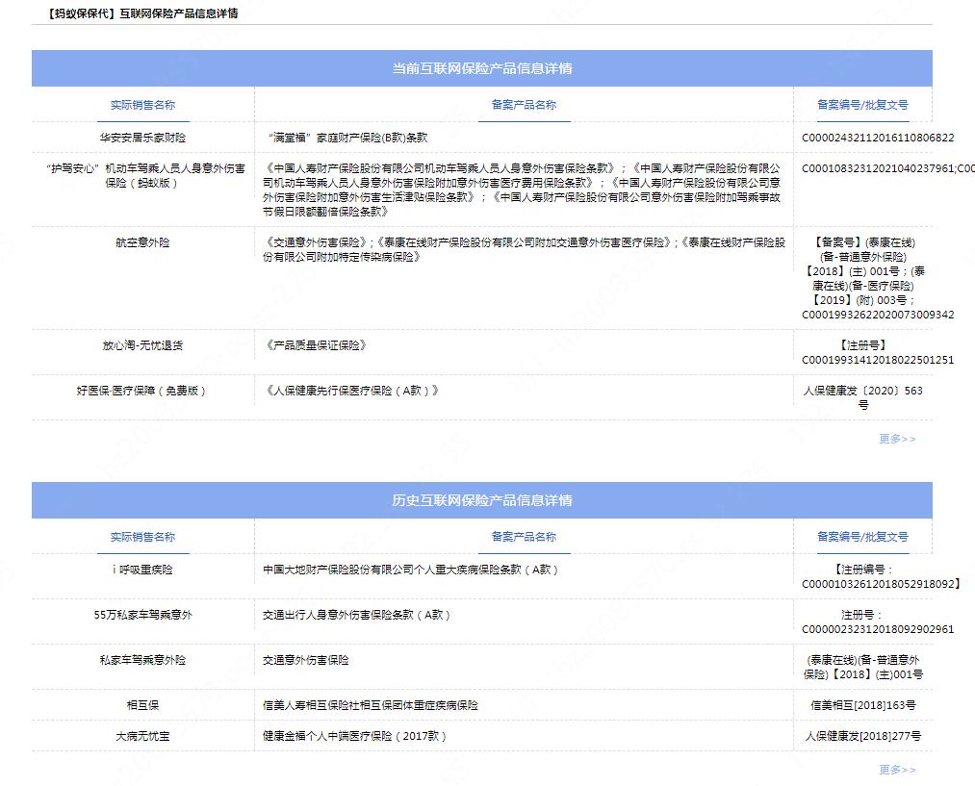The width and height of the screenshot is (975, 786).
Task: Click the 55万私家车驾乘意外 product name
Action: coord(143,615)
